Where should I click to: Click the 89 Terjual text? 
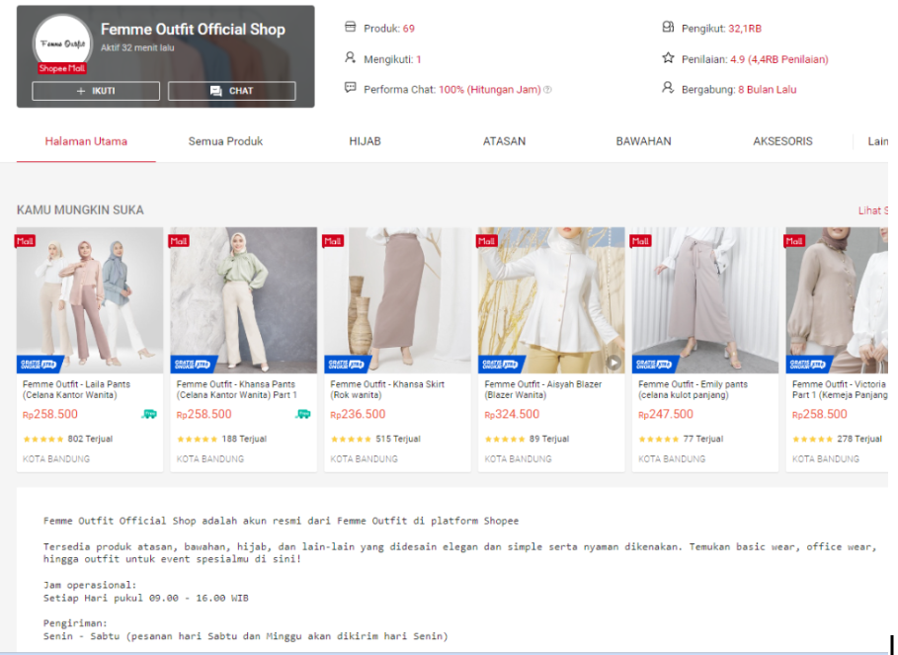(x=549, y=440)
